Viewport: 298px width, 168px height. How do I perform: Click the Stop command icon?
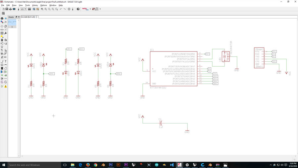pos(69,9)
